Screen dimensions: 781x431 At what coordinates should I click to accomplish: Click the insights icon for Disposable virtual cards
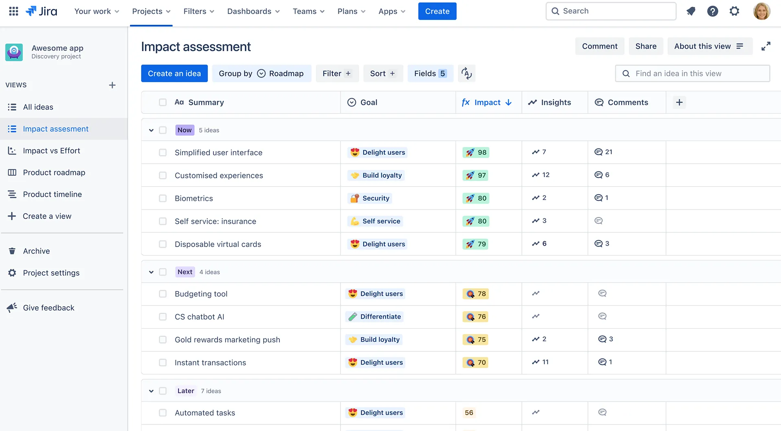click(x=536, y=243)
